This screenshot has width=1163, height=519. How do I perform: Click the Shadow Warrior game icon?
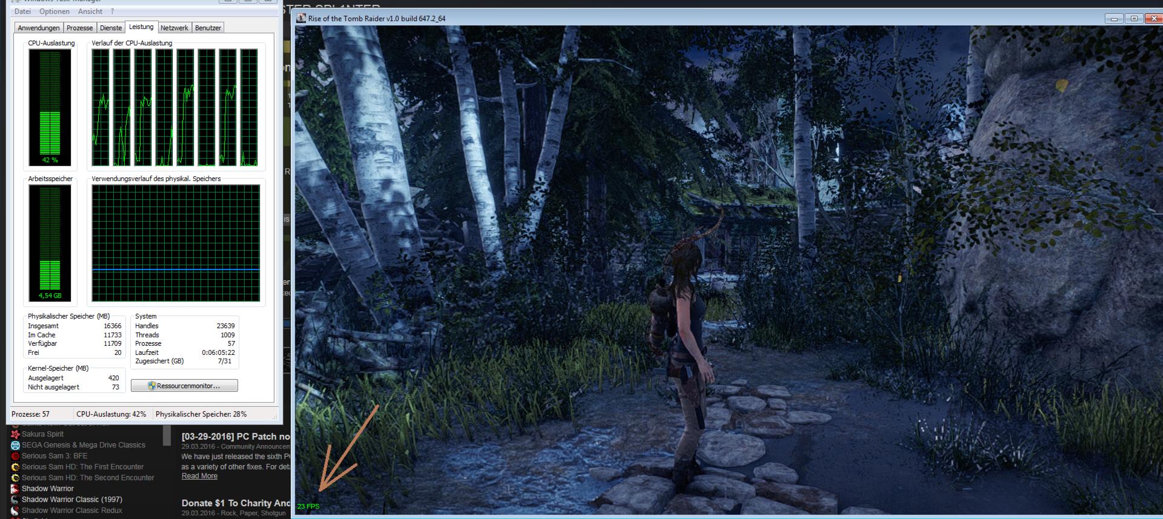tap(15, 489)
